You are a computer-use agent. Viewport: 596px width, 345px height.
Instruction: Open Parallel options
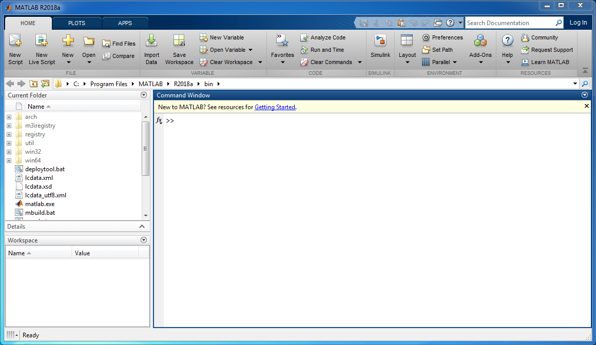pyautogui.click(x=439, y=62)
